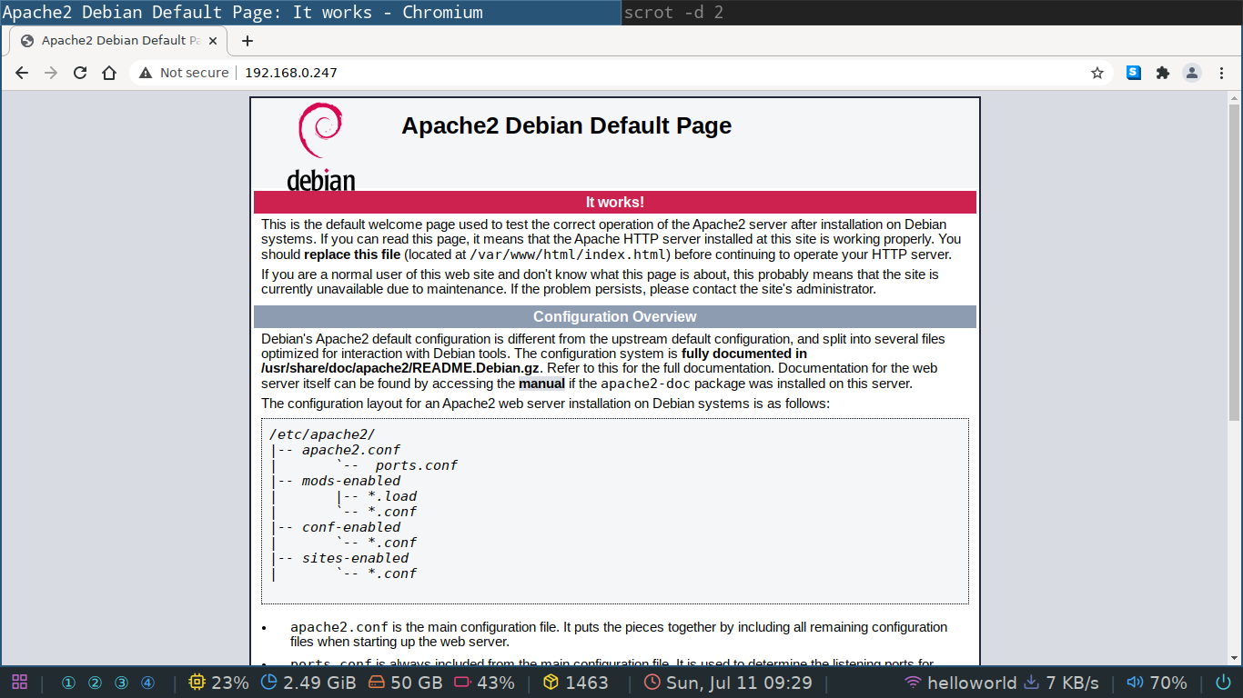Close the Apache2 Debian Default Page tab
The width and height of the screenshot is (1243, 698).
(x=215, y=41)
